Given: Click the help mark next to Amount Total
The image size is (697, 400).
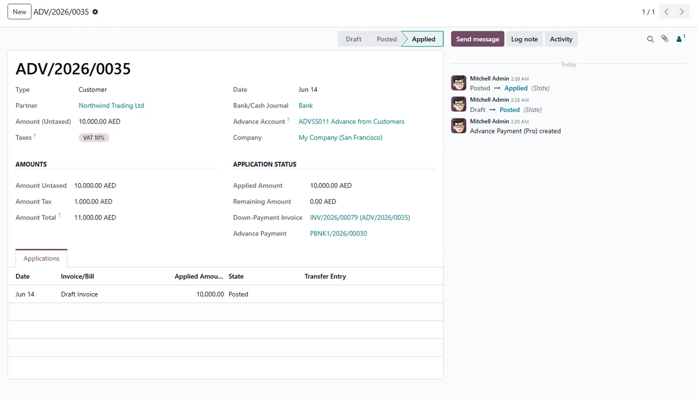Looking at the screenshot, I should pyautogui.click(x=59, y=215).
